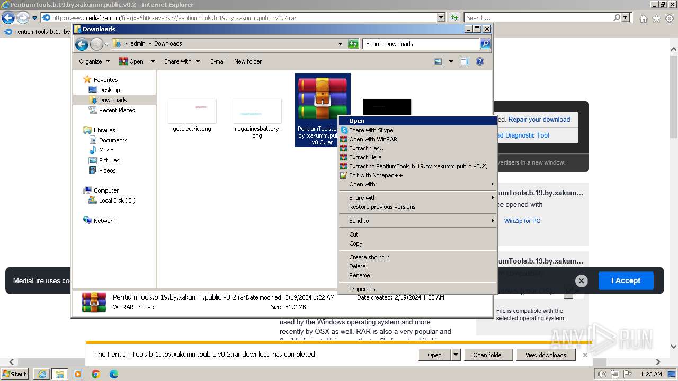The width and height of the screenshot is (678, 381).
Task: Open Internet Explorer favorites star icon
Action: point(656,19)
